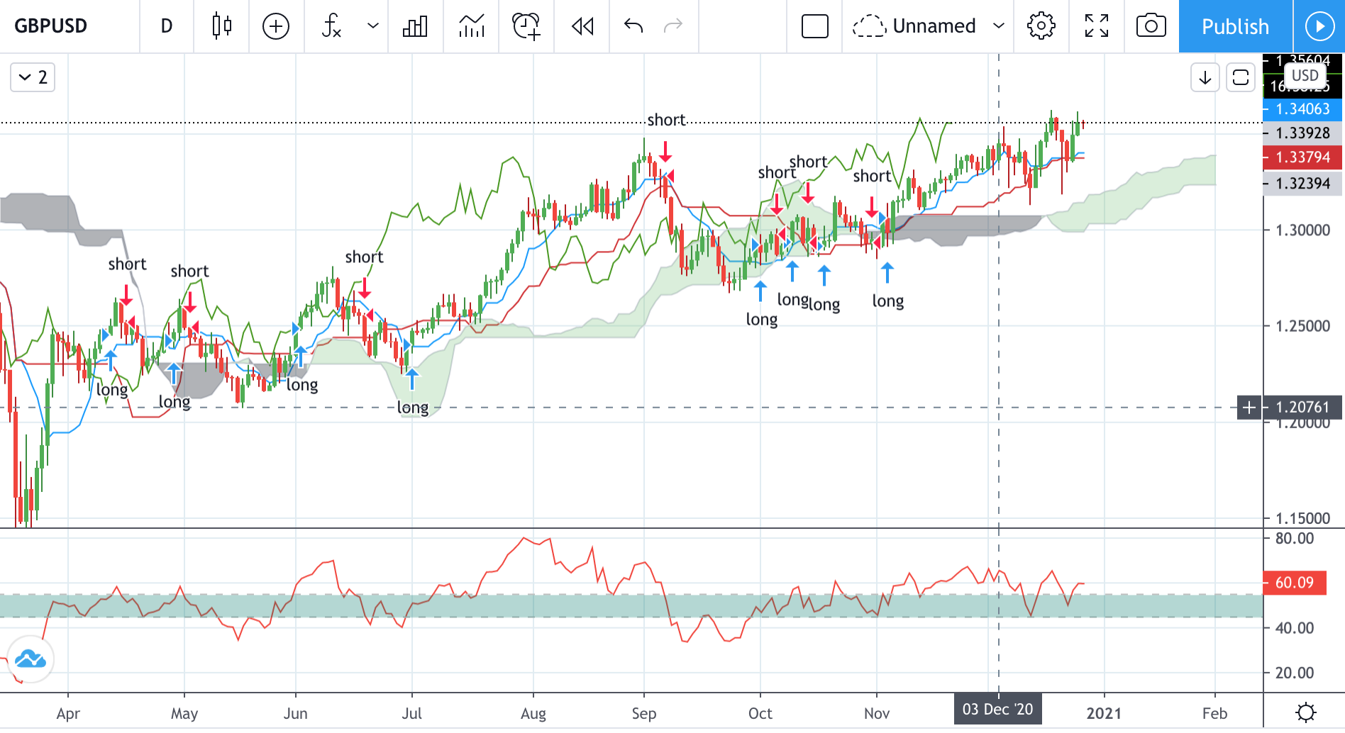Image resolution: width=1345 pixels, height=733 pixels.
Task: Expand the collapsed indicator legend showing 2
Action: click(33, 77)
